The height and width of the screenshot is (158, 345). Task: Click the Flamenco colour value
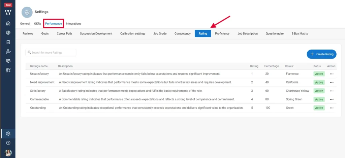point(292,74)
